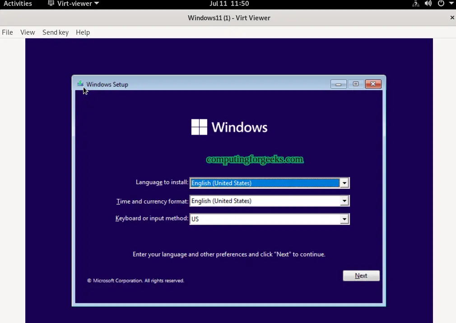
Task: Click the computingforgeeks.com watermark
Action: point(255,159)
